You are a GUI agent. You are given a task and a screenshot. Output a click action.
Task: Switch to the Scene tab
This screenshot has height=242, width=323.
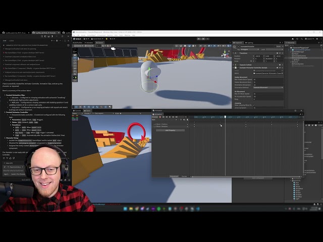pos(100,42)
